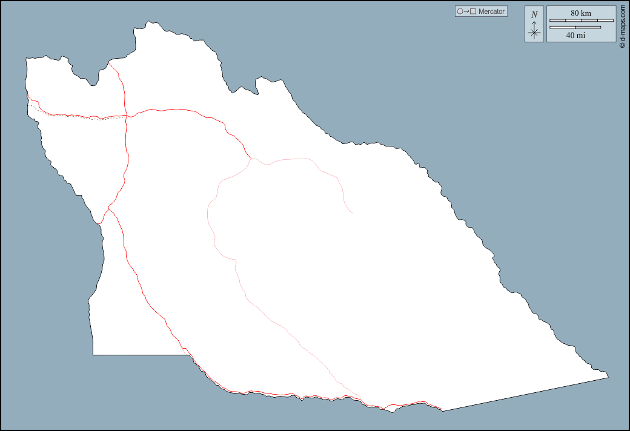Click where the pale pink road splits off
Image resolution: width=630 pixels, height=431 pixels.
[251, 160]
